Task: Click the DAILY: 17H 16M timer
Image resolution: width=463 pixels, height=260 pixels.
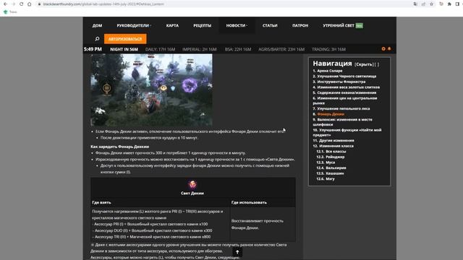Action: click(x=160, y=49)
